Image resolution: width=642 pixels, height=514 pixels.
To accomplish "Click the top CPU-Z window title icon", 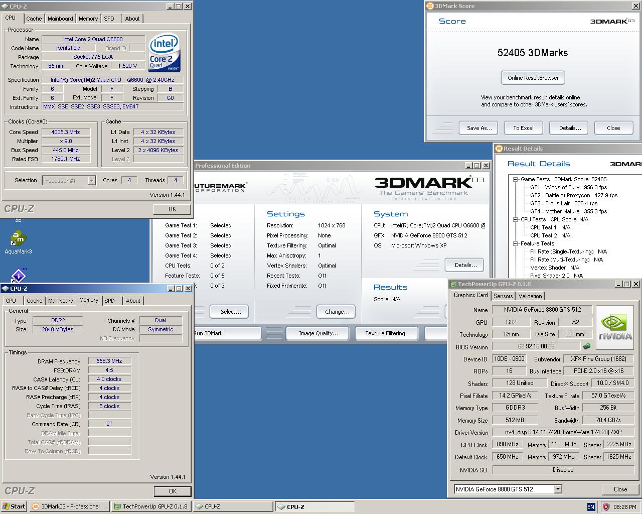I will pyautogui.click(x=5, y=7).
